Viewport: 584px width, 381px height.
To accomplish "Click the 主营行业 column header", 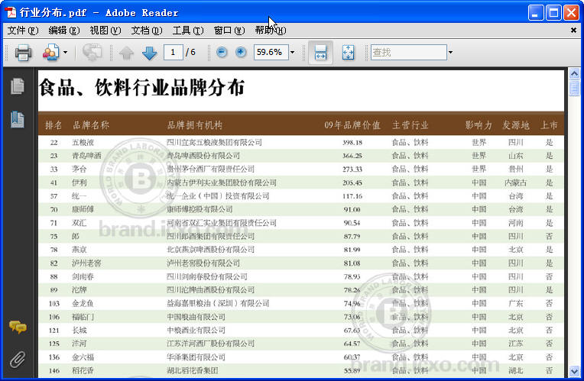I will pyautogui.click(x=410, y=125).
